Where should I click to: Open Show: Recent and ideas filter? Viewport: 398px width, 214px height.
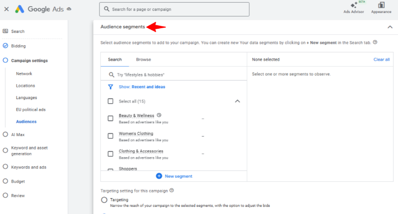pyautogui.click(x=141, y=87)
